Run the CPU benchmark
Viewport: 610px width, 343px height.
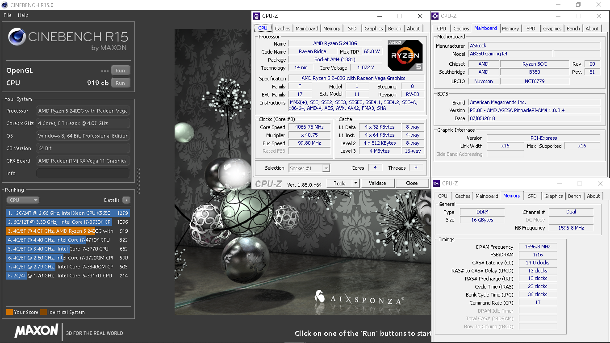tap(121, 83)
